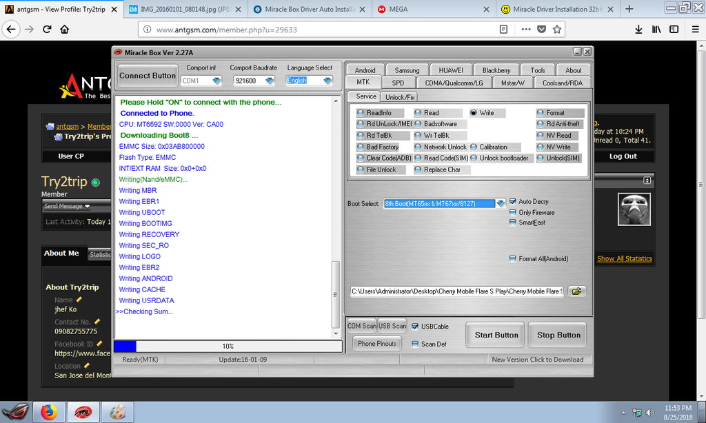Toggle the Auto Decry checkbox

point(512,202)
